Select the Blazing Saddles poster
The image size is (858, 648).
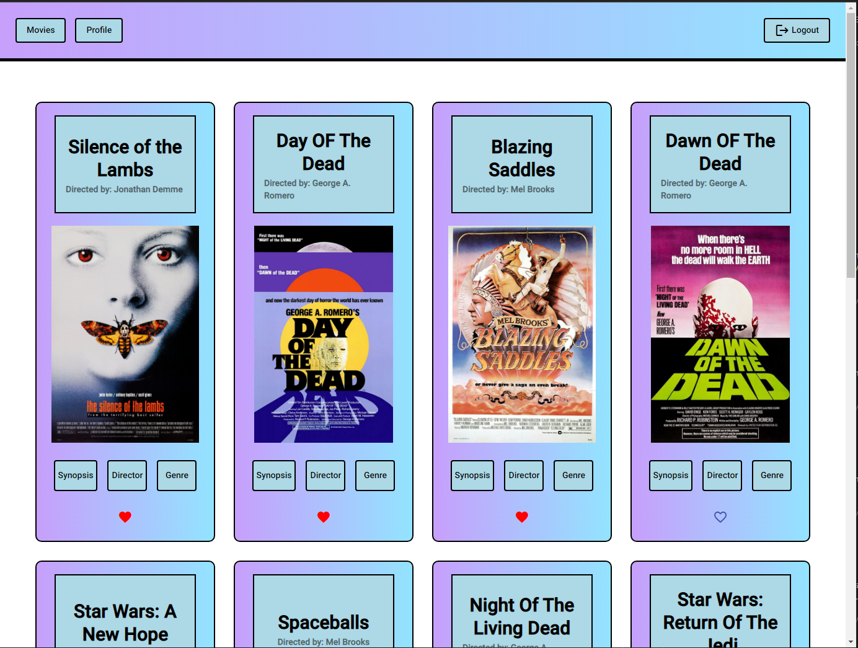coord(522,334)
